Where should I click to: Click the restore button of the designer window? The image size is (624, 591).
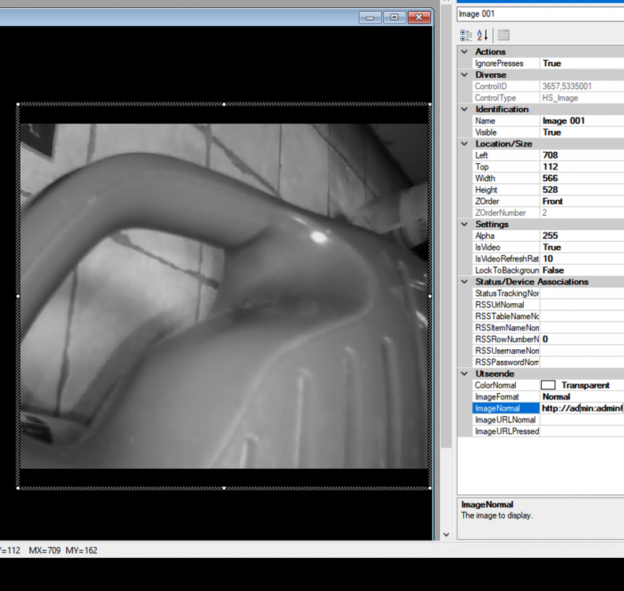(x=394, y=17)
